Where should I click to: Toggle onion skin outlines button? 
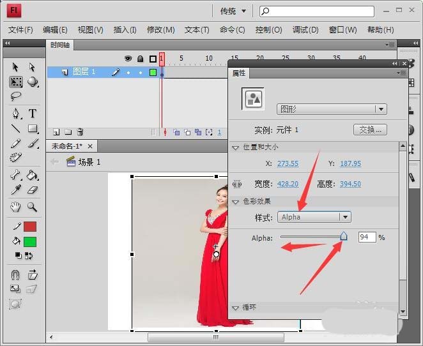pos(187,132)
